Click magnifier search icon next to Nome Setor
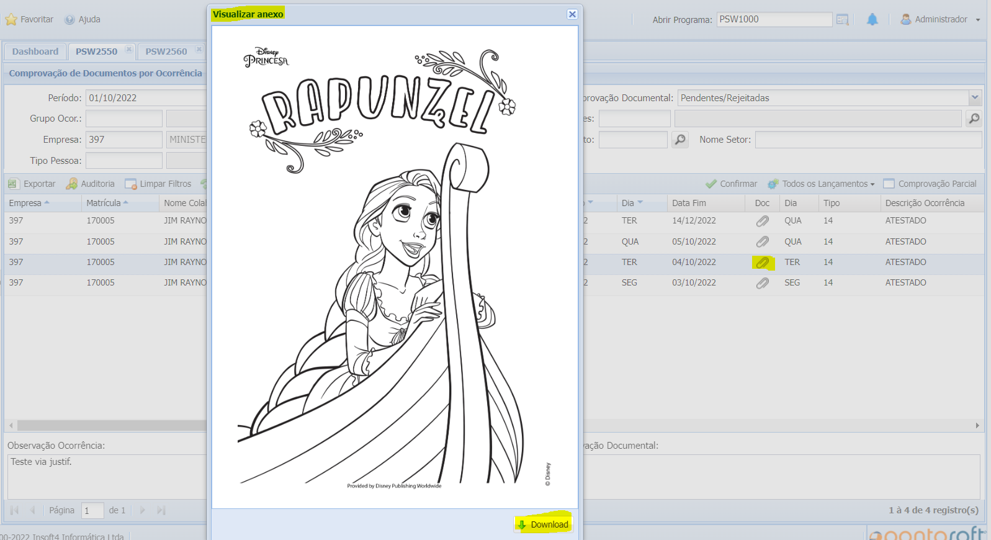Viewport: 991px width, 540px height. coord(680,140)
